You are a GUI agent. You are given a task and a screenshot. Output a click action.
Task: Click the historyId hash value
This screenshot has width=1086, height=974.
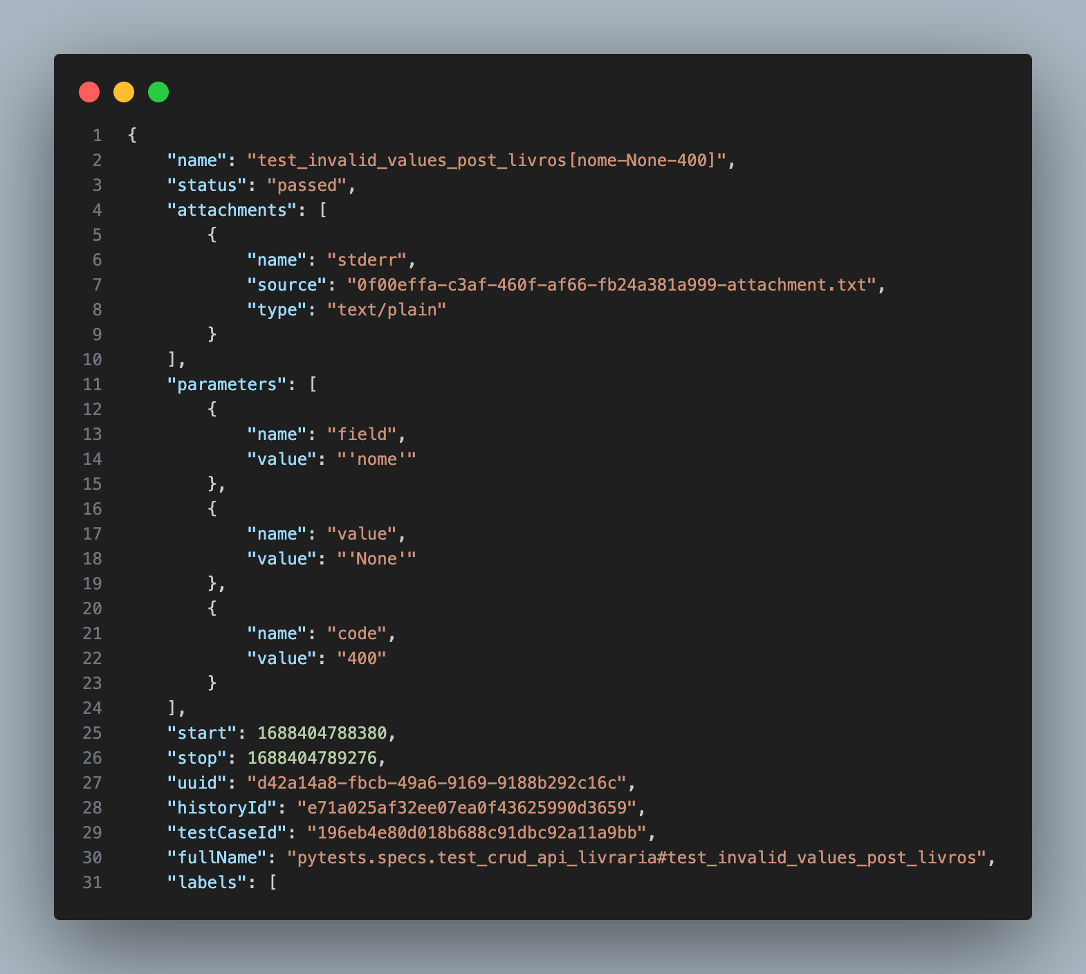point(467,808)
